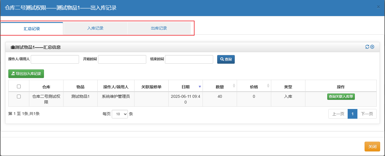The height and width of the screenshot is (156, 385).
Task: Click the orange 关闭 button
Action: [372, 147]
